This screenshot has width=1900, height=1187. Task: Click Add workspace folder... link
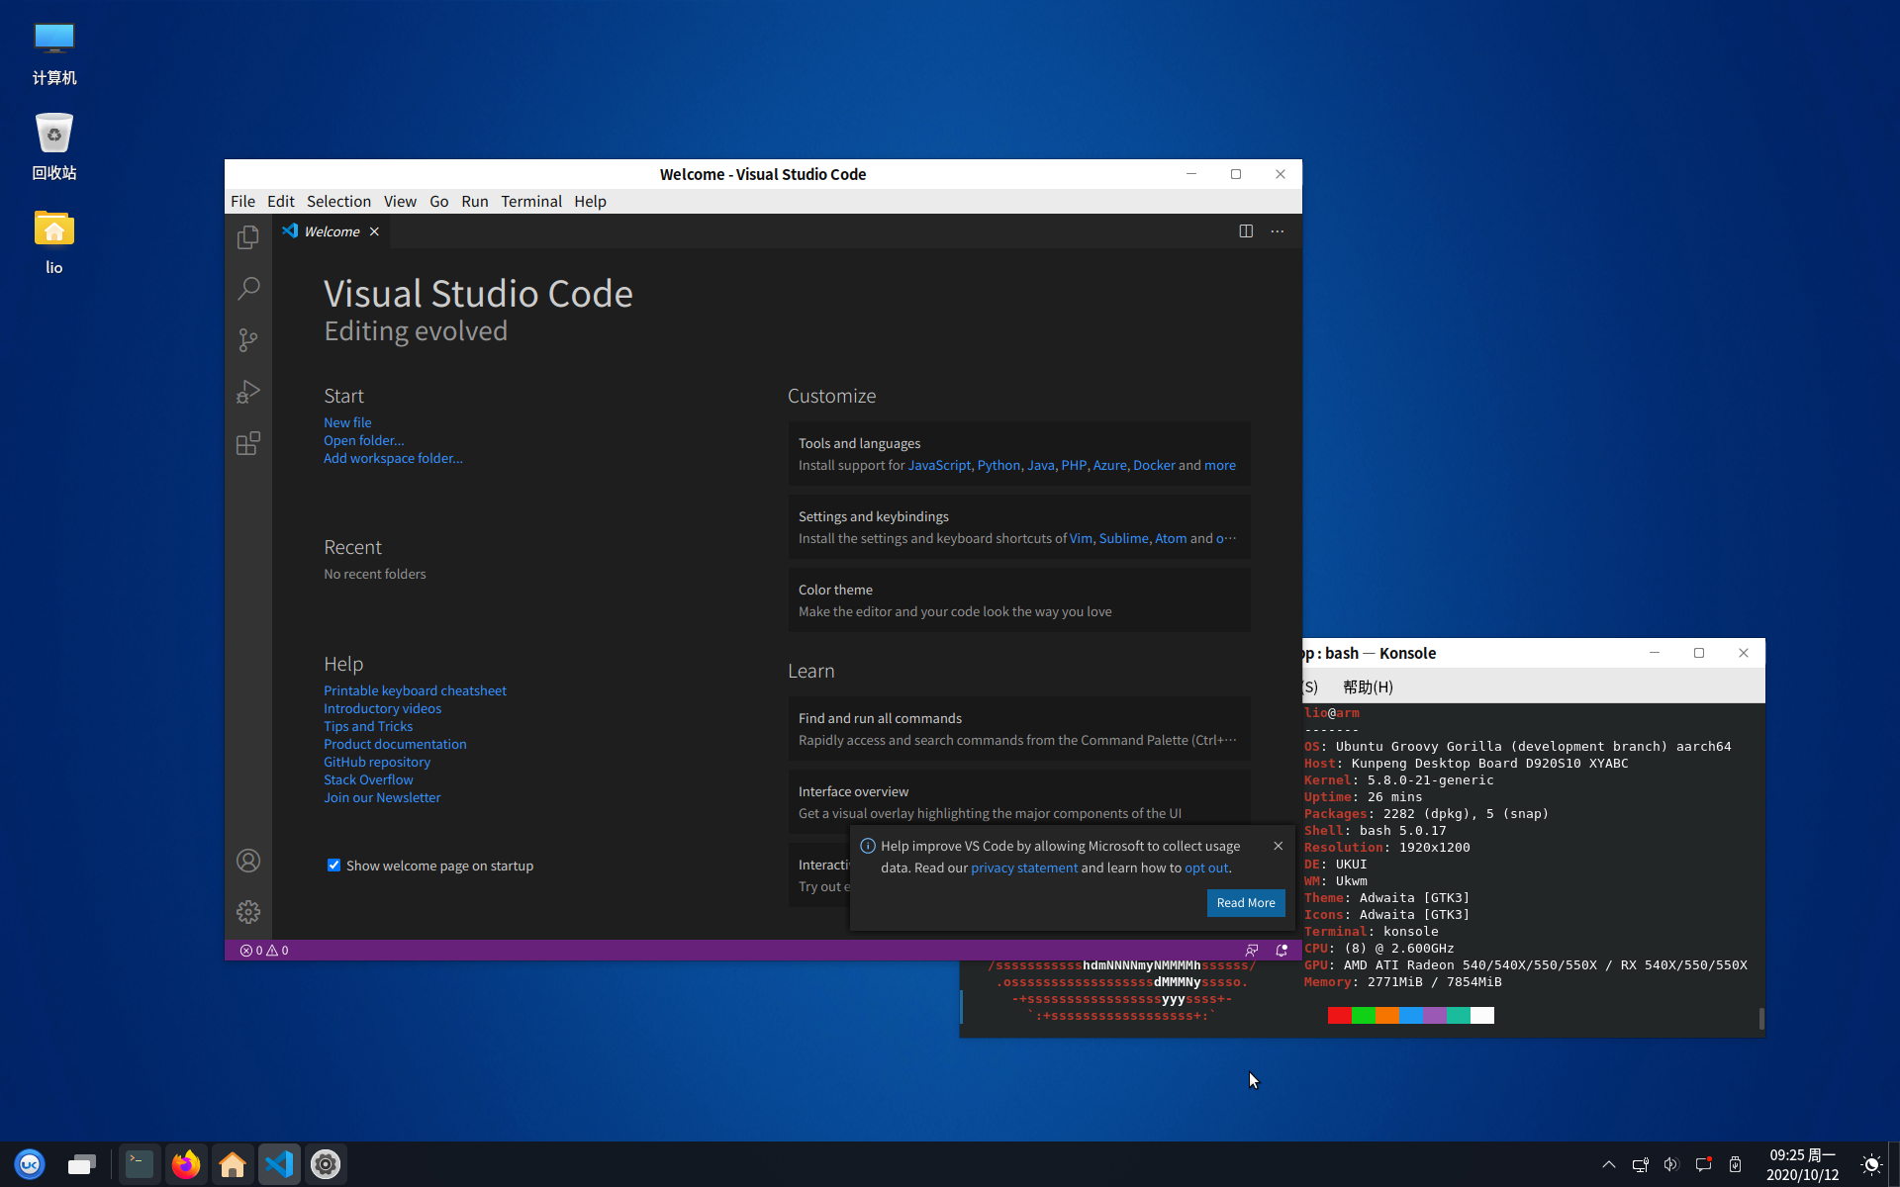[x=393, y=458]
